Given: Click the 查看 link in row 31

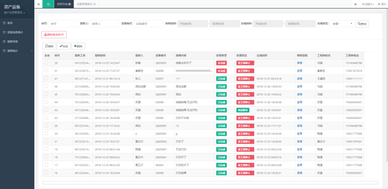Looking at the screenshot, I should (x=299, y=71).
